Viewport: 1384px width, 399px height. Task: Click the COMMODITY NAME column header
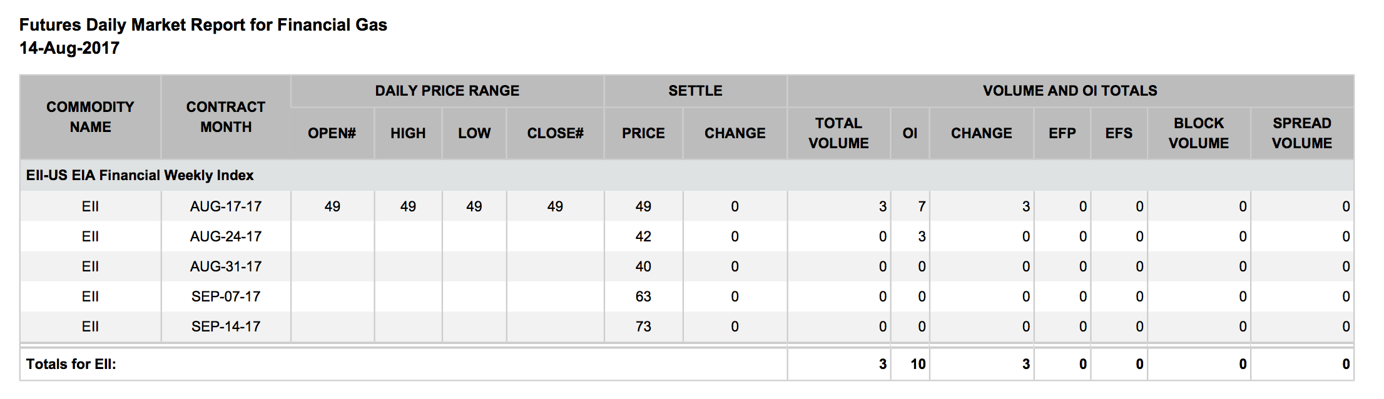click(90, 117)
